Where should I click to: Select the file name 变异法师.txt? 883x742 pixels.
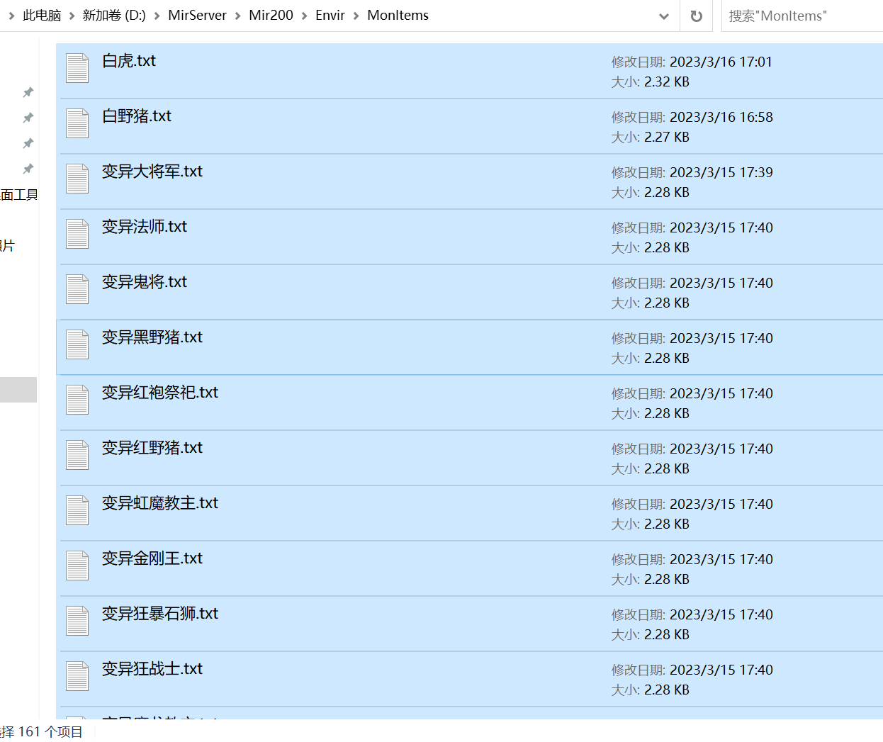coord(145,227)
